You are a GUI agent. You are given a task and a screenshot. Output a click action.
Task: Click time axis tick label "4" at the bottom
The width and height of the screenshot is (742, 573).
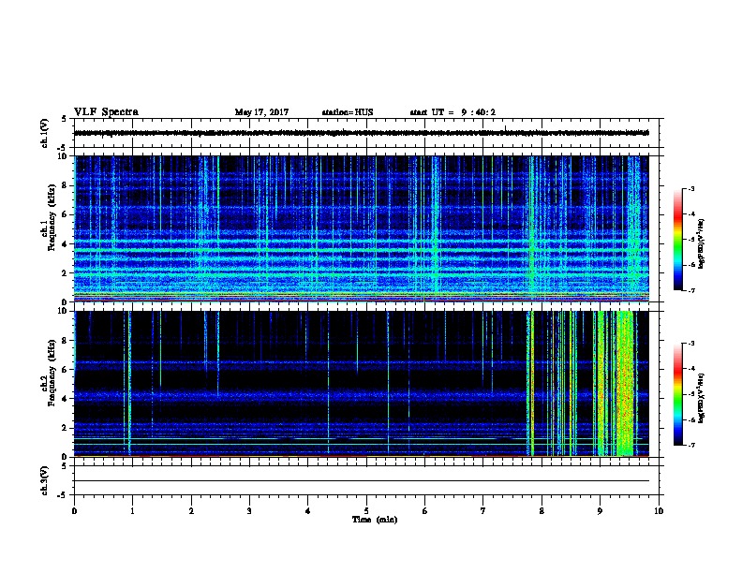(307, 511)
